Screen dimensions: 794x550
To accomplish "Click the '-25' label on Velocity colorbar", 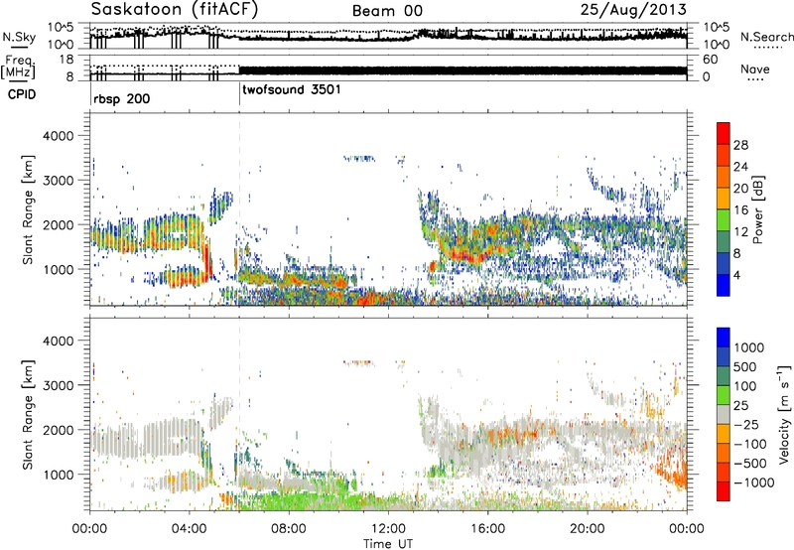I will pyautogui.click(x=747, y=425).
